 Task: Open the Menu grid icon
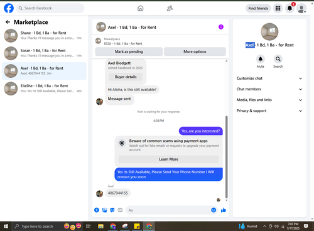pos(278,8)
